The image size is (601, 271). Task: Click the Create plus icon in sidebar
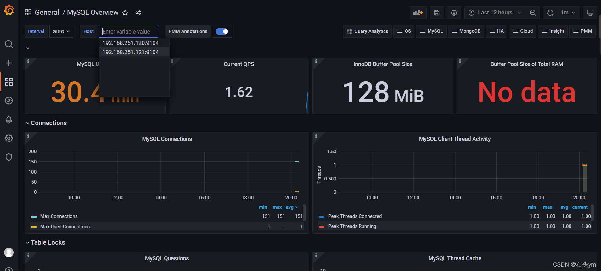pyautogui.click(x=9, y=63)
